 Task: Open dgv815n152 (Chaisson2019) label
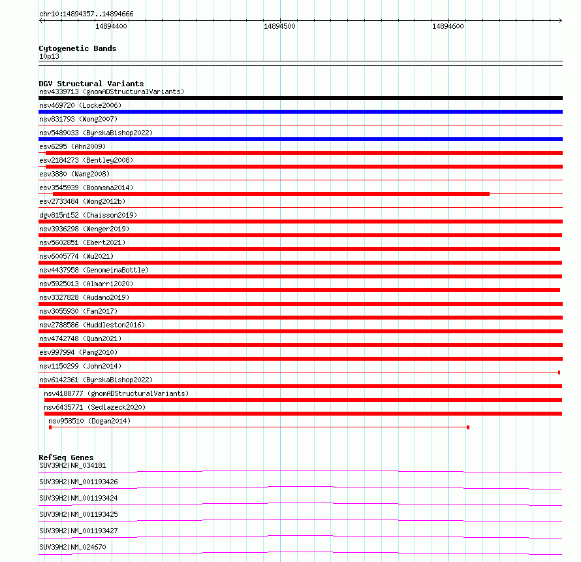pos(88,215)
